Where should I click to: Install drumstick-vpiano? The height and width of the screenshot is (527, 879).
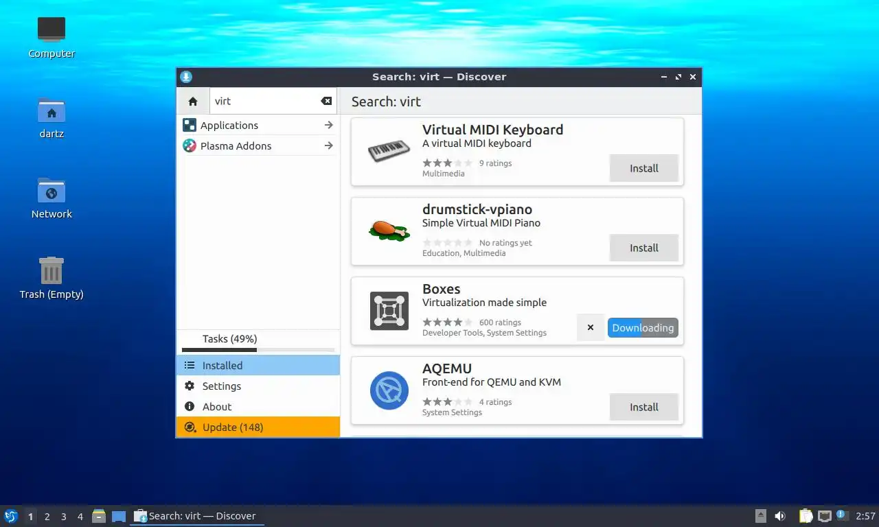644,248
